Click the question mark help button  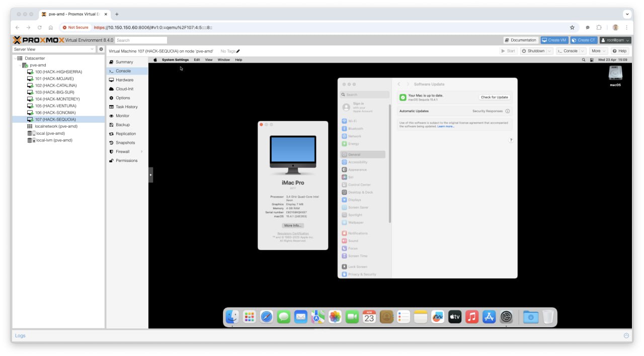[511, 140]
